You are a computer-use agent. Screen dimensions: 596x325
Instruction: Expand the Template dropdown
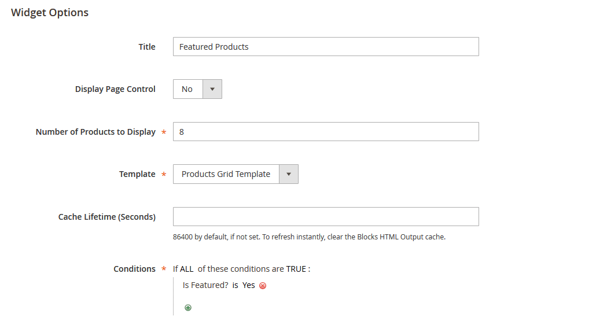(x=236, y=174)
